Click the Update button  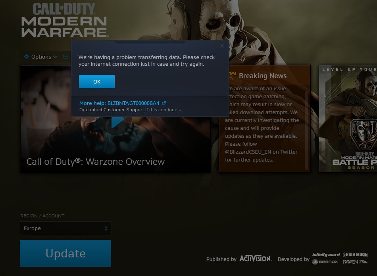(x=65, y=253)
